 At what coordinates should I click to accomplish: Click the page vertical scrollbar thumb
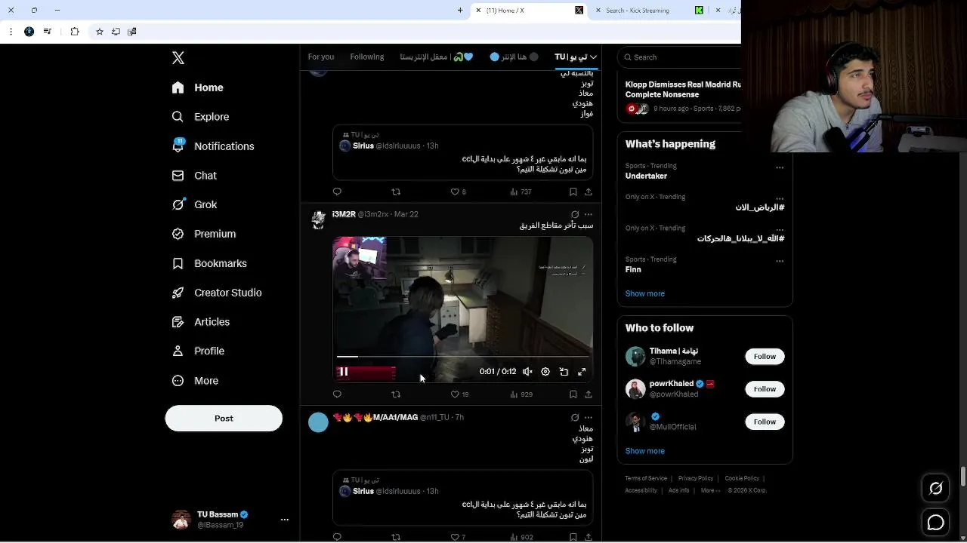963,477
